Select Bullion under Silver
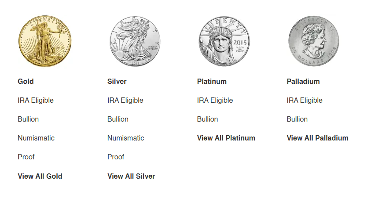This screenshot has width=371, height=198. [x=118, y=119]
